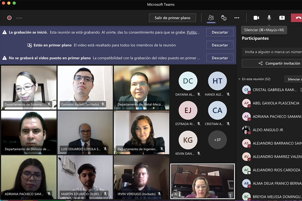Click the recording indicator icon
302x201 pixels.
pyautogui.click(x=9, y=18)
